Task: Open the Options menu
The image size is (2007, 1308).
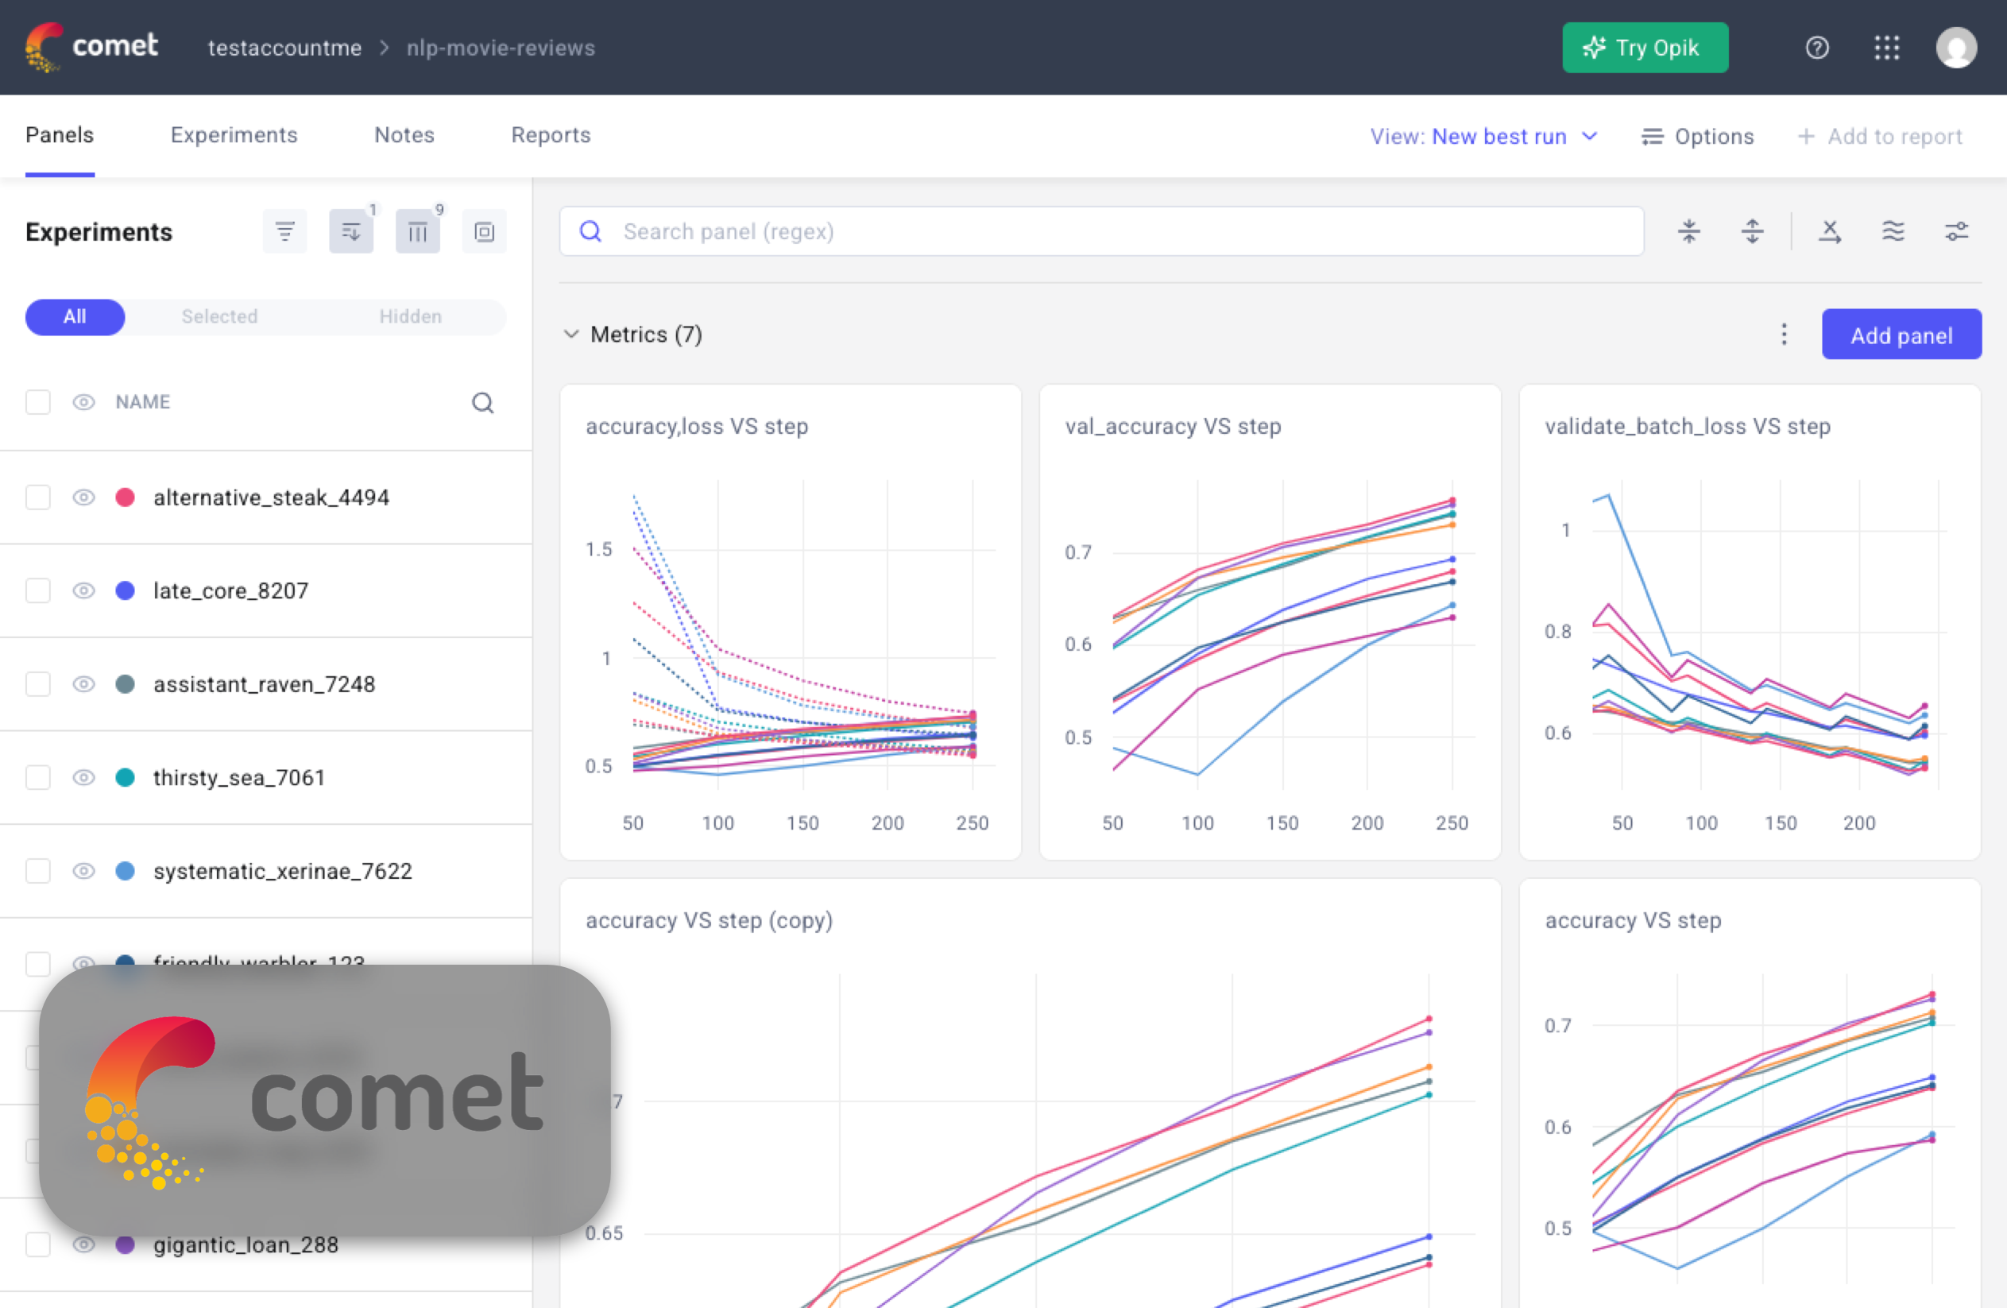Action: pos(1697,137)
